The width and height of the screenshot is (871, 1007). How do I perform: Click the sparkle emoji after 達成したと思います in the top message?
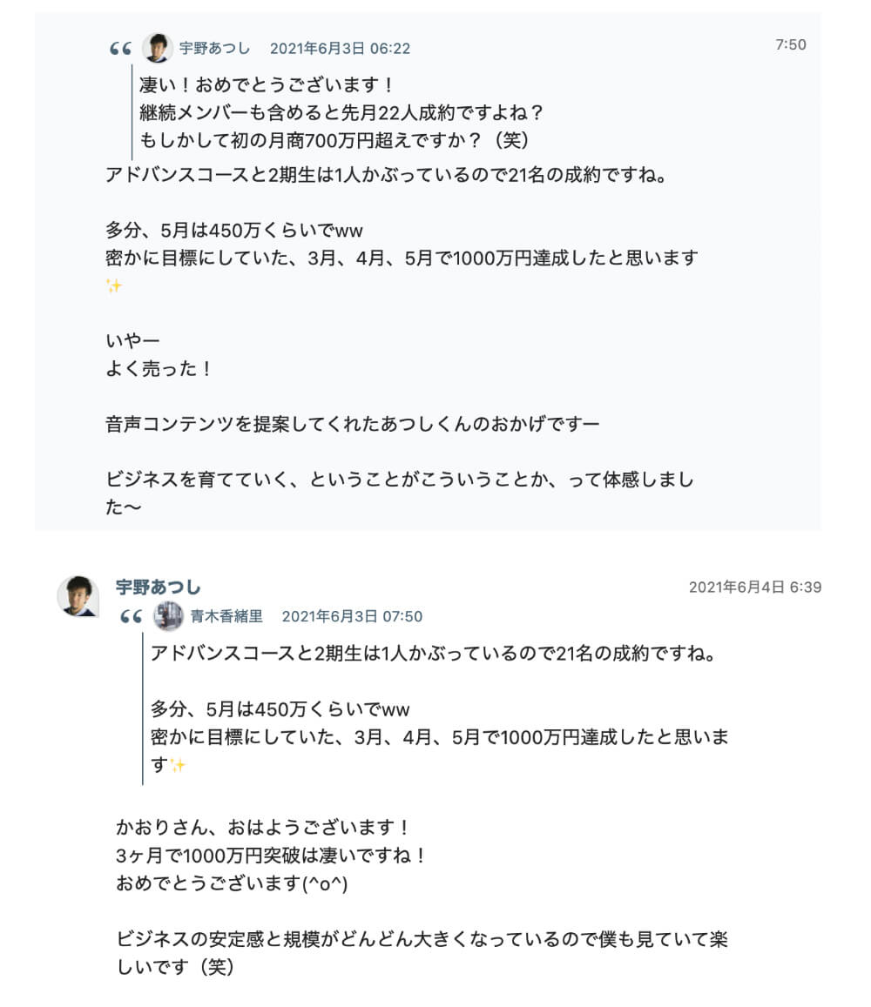pos(114,286)
